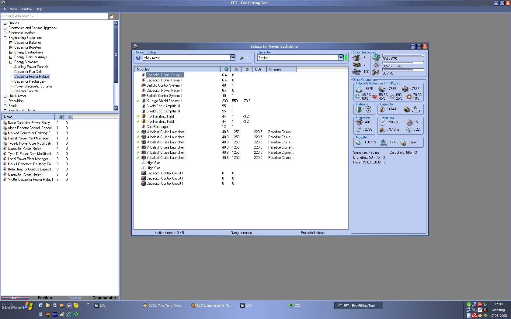Toggle the fifth 'Arbalest' Cruise Launcher I checkmark
The height and width of the screenshot is (319, 511).
pos(138,153)
